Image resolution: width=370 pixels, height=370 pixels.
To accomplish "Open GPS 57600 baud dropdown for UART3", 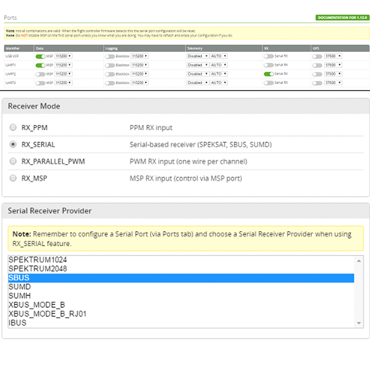I will pos(333,82).
